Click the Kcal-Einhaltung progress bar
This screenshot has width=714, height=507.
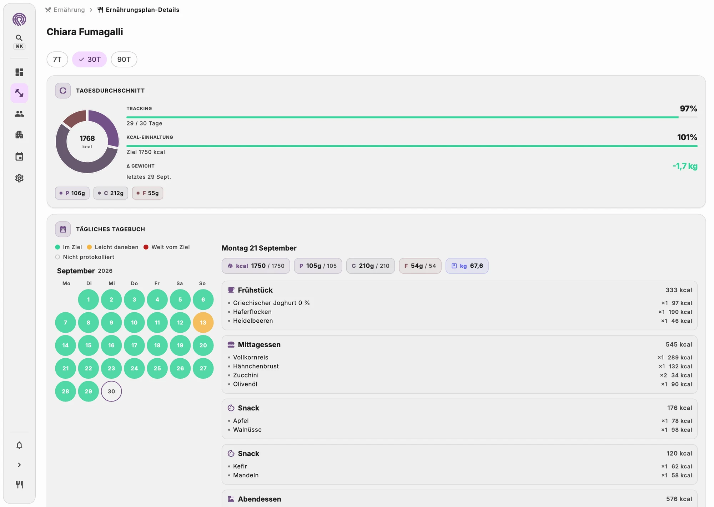[412, 146]
